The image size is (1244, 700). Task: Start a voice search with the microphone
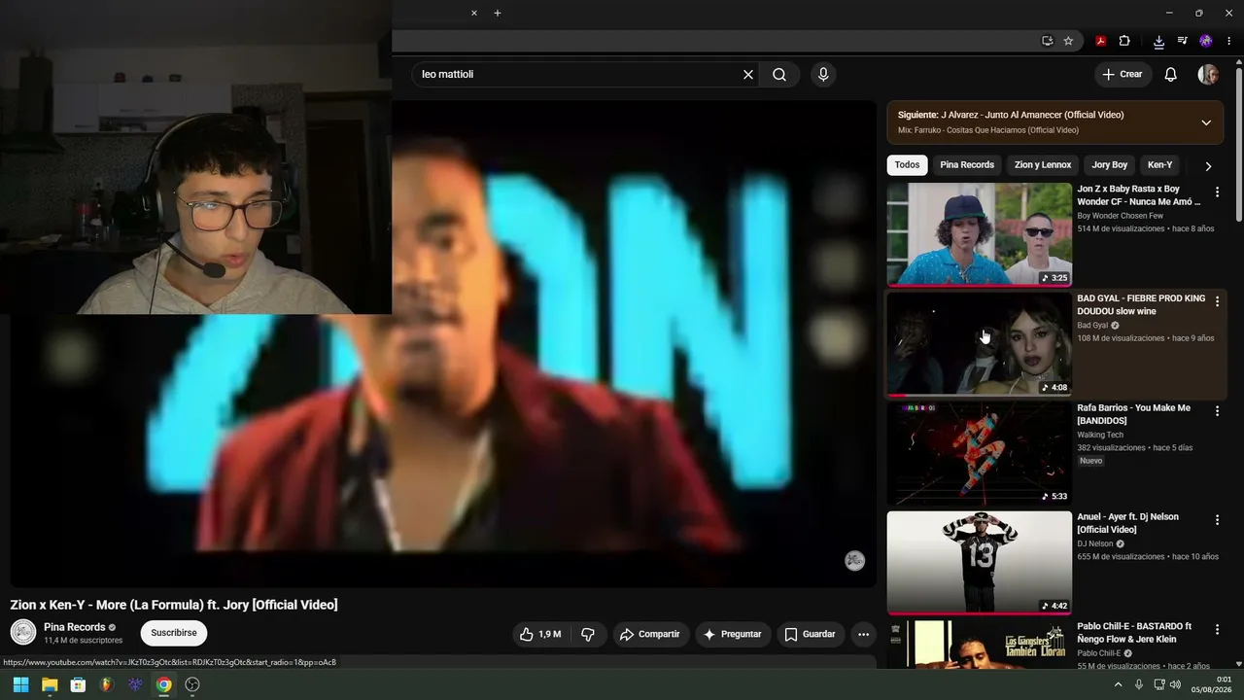point(823,74)
